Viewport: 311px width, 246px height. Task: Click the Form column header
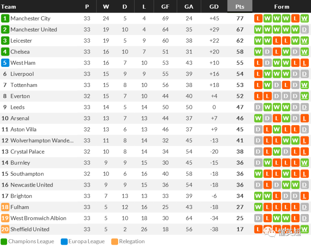[x=282, y=7]
